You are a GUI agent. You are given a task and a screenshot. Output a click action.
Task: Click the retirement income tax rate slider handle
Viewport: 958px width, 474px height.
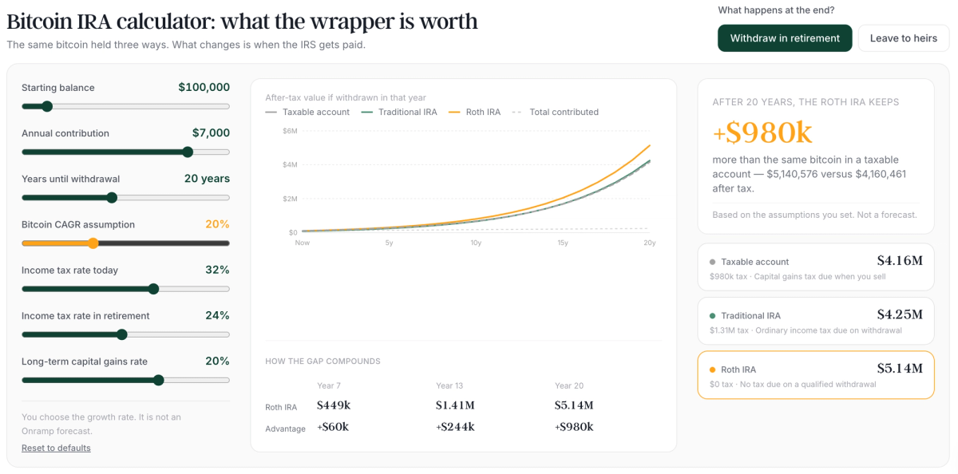pos(122,334)
